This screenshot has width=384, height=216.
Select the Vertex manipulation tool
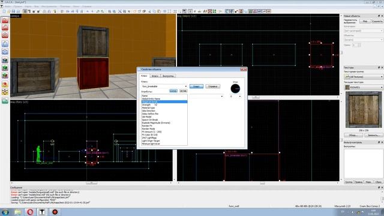point(5,92)
